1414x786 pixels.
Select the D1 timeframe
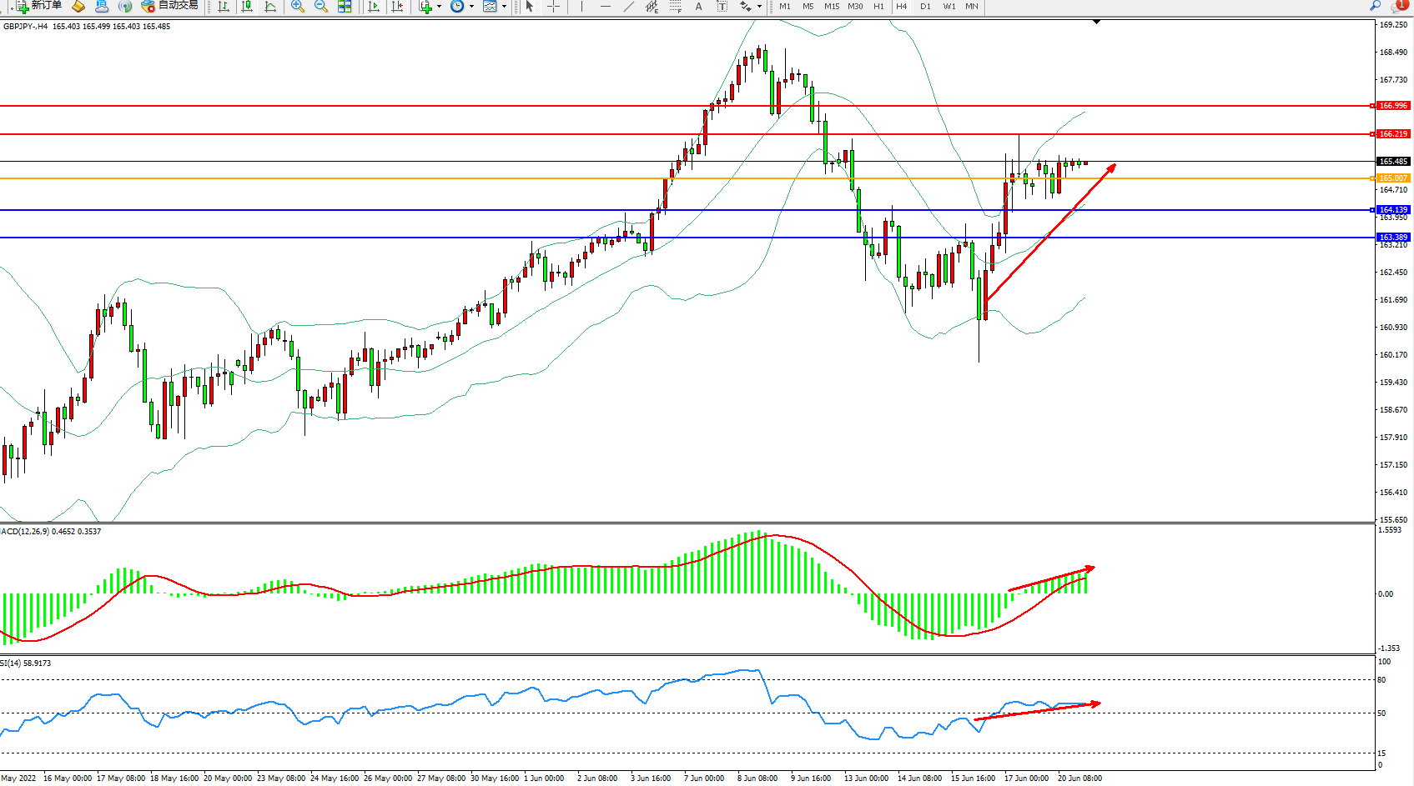tap(925, 7)
